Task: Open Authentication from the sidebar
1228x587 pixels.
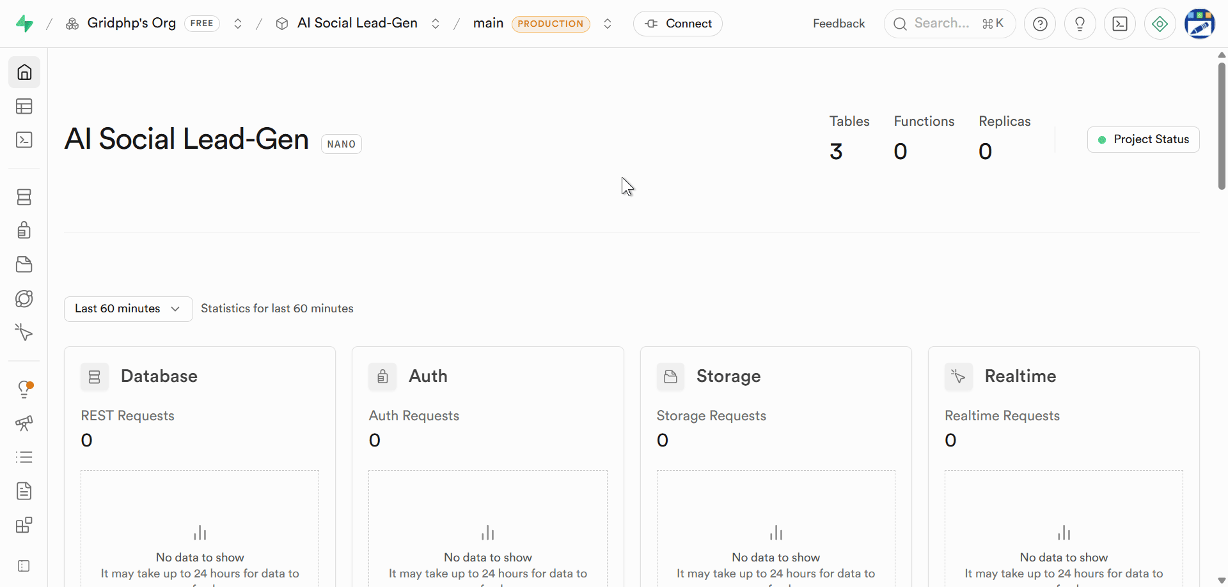Action: (x=24, y=231)
